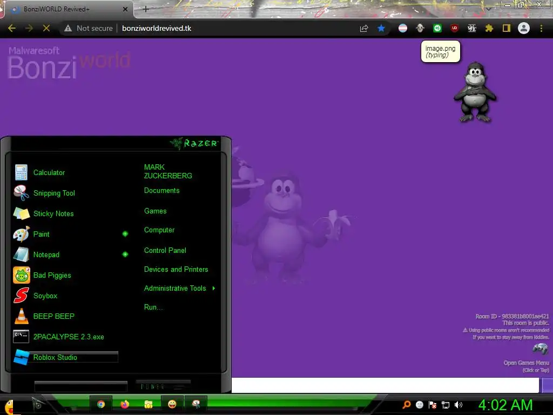
Task: Open the Chrome profile avatar
Action: (x=524, y=28)
